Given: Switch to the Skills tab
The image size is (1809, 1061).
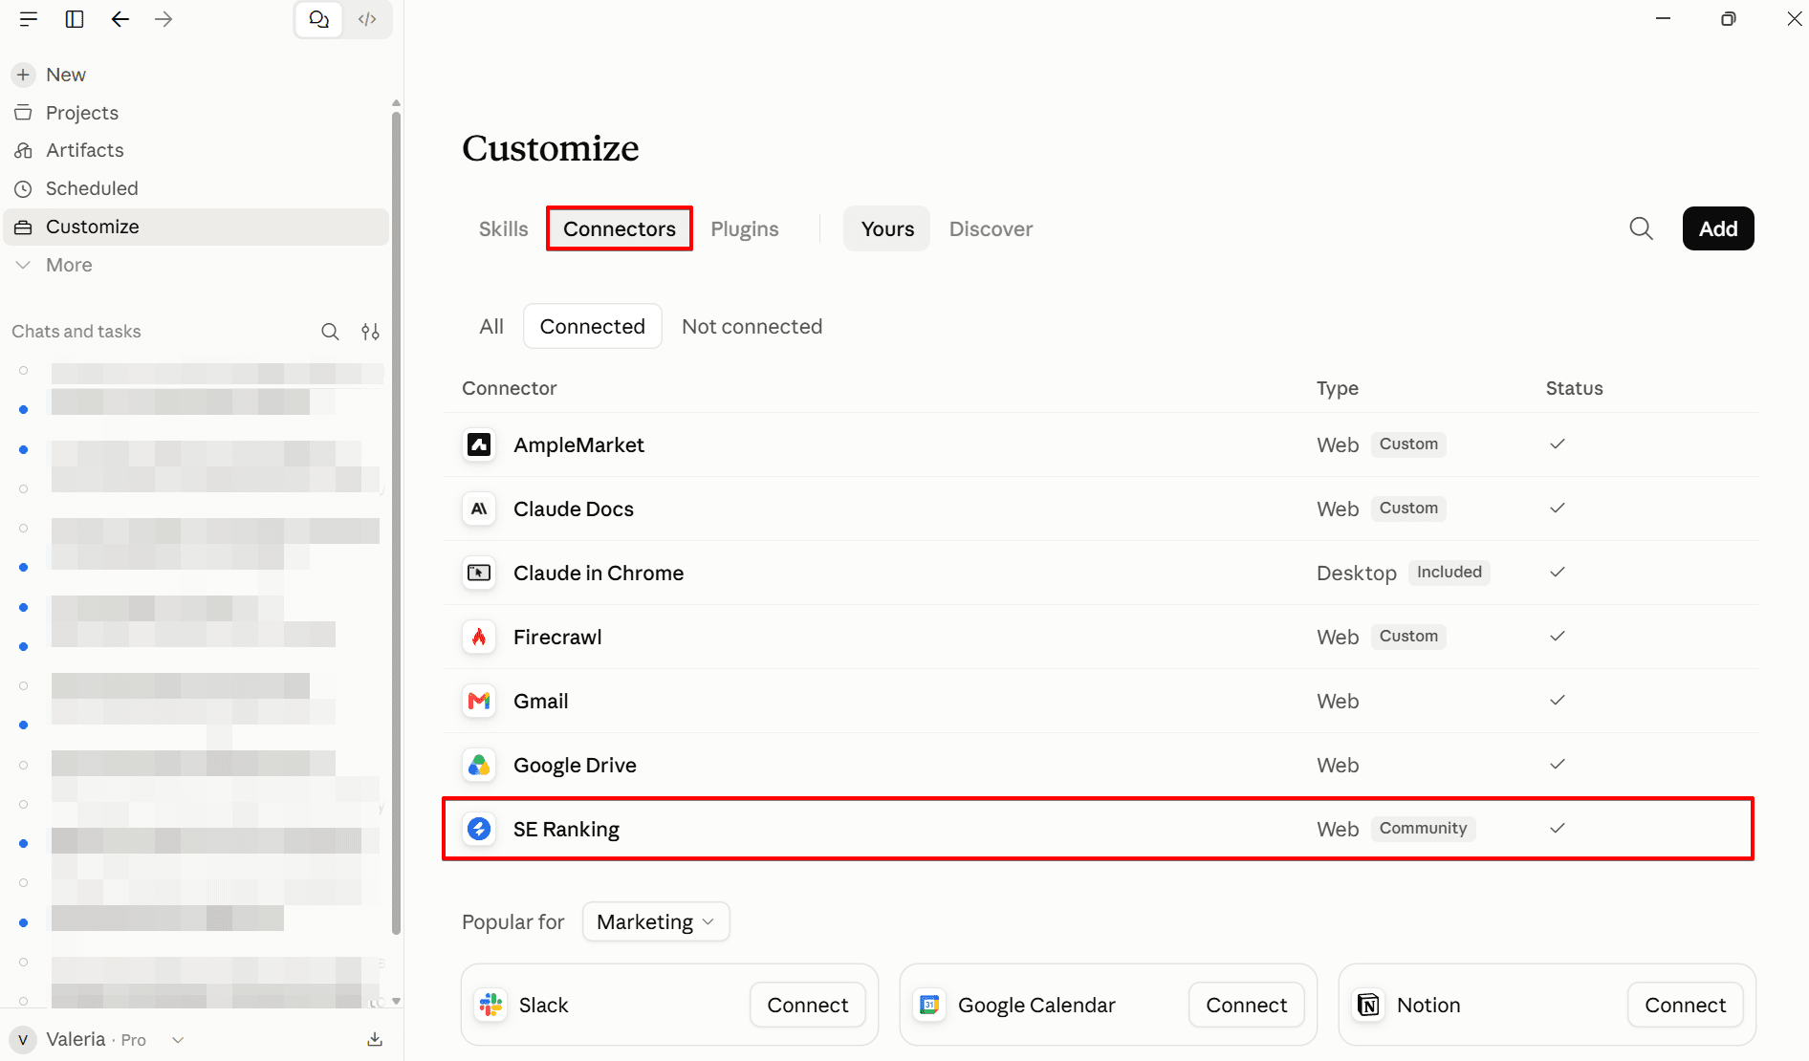Looking at the screenshot, I should (504, 229).
